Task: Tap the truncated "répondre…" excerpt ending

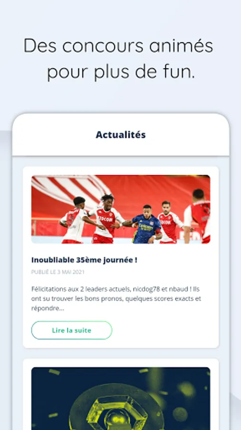Action: [x=48, y=309]
